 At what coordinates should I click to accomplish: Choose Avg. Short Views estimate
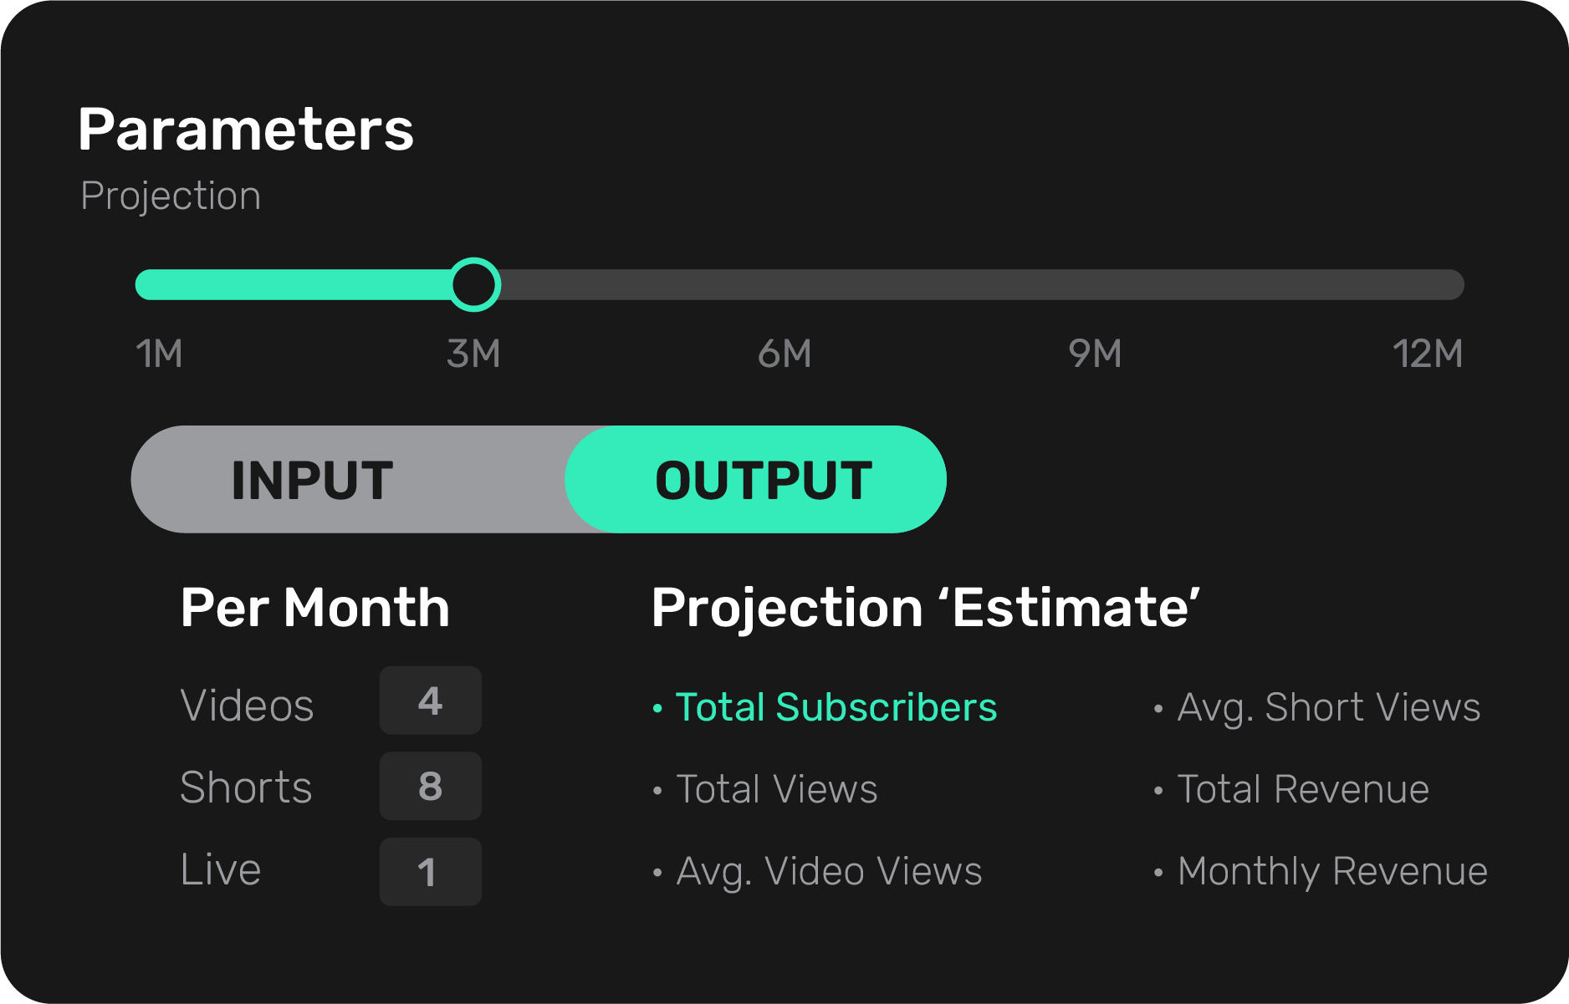[x=1328, y=707]
